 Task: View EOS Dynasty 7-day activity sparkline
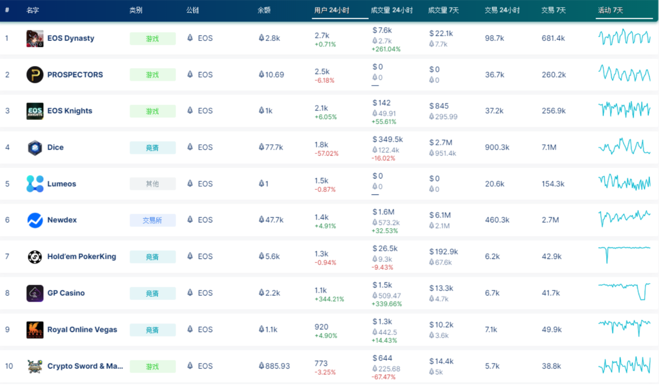click(624, 38)
